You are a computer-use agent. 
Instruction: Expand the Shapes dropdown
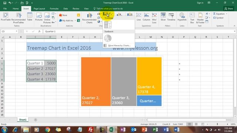click(x=56, y=14)
